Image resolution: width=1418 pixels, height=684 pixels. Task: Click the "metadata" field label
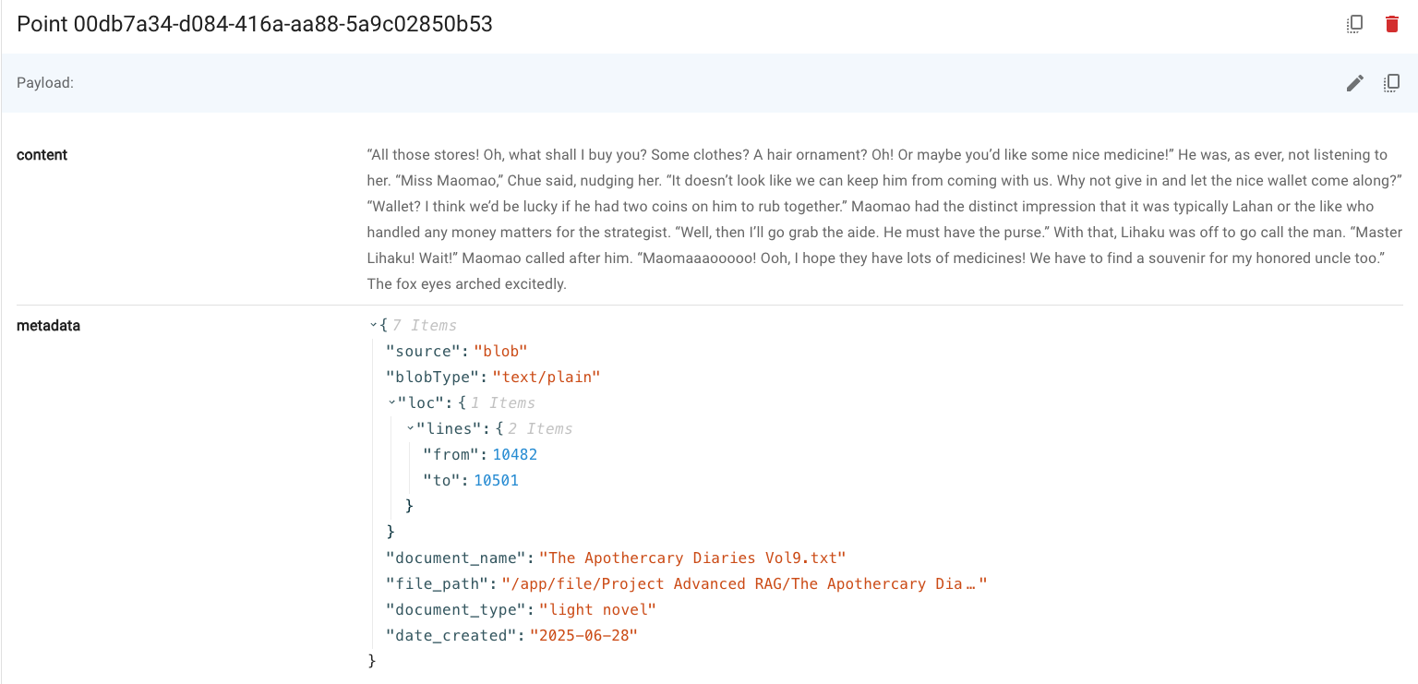[48, 325]
